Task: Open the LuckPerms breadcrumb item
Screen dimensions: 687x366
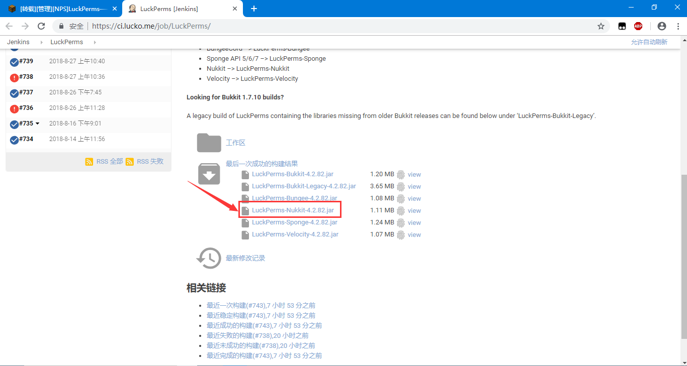Action: (66, 42)
